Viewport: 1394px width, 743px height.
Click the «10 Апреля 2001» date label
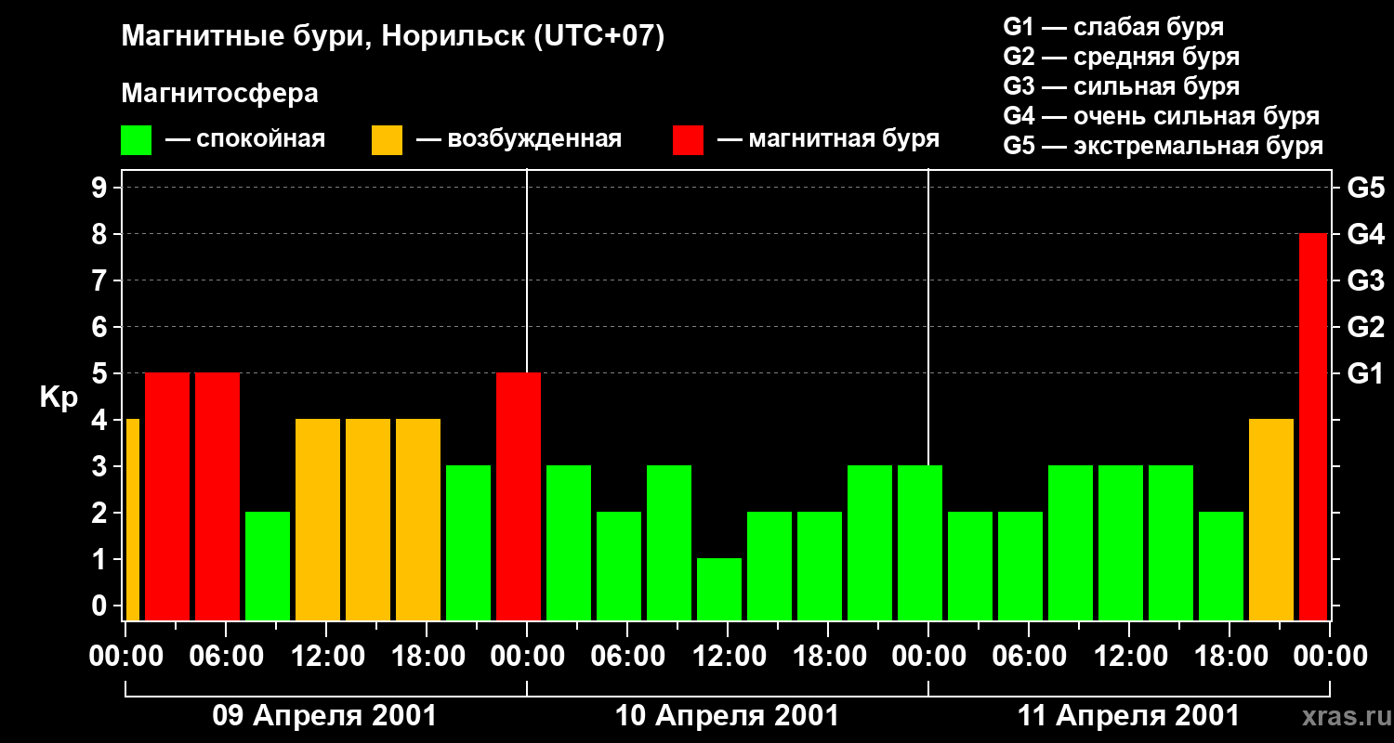[x=727, y=716]
